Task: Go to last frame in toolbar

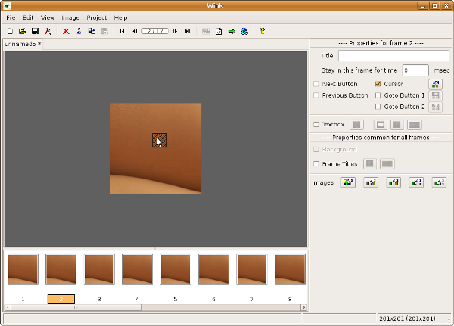Action: [x=187, y=32]
